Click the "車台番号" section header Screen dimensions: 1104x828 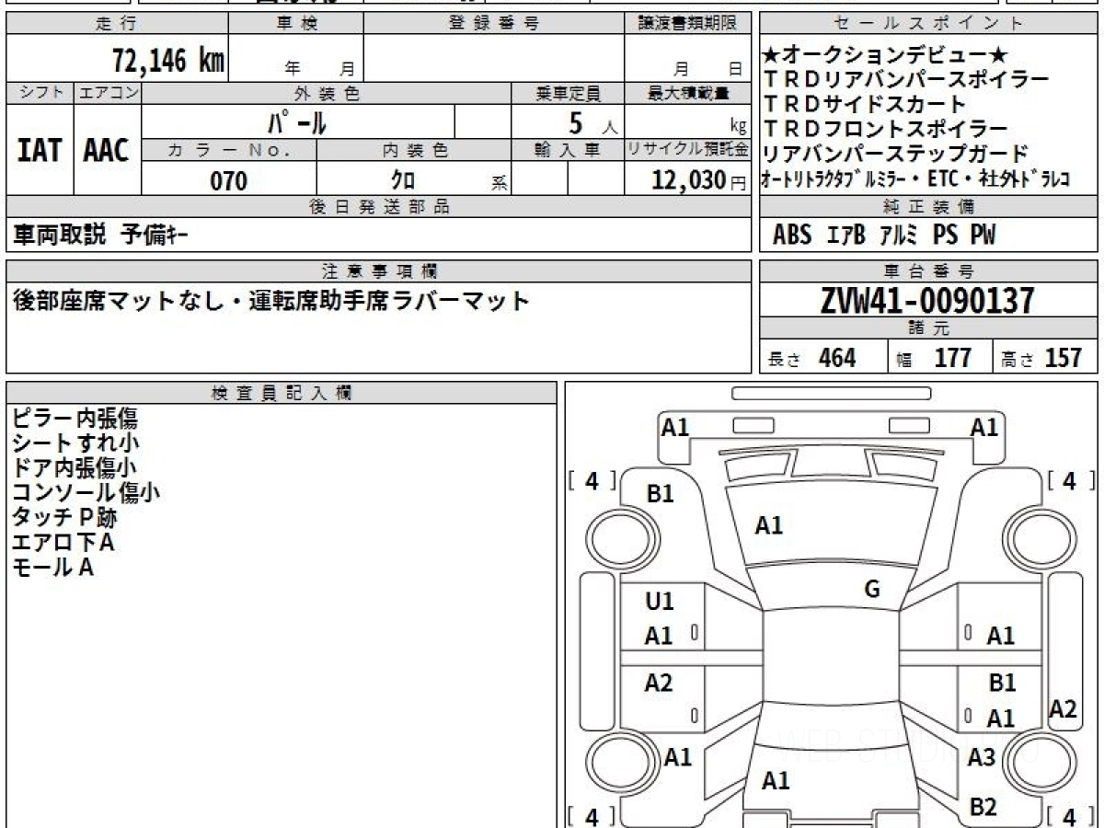[929, 271]
